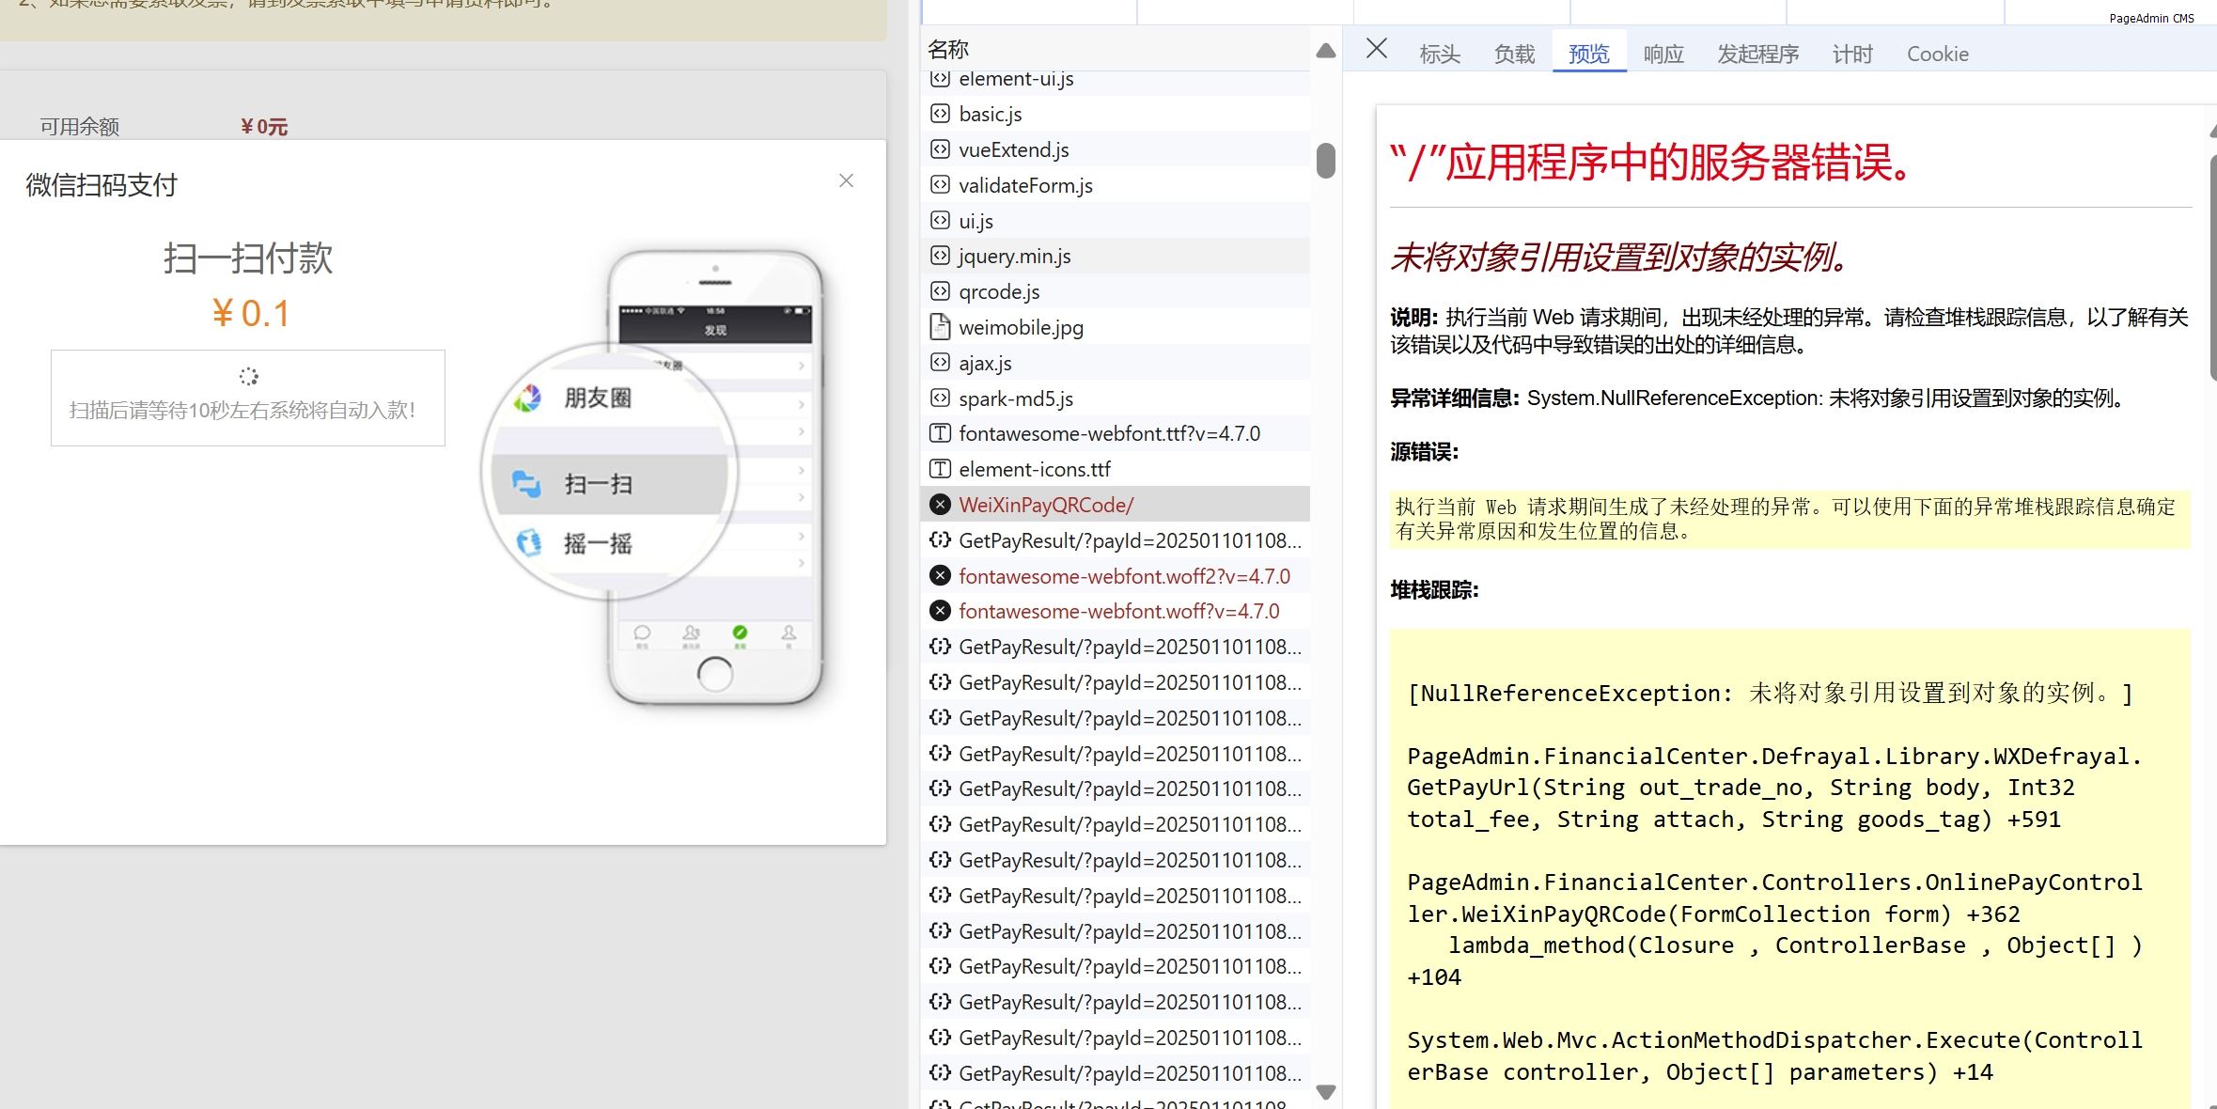Click image file icon beside weimobile.jpg
Image resolution: width=2217 pixels, height=1109 pixels.
940,327
